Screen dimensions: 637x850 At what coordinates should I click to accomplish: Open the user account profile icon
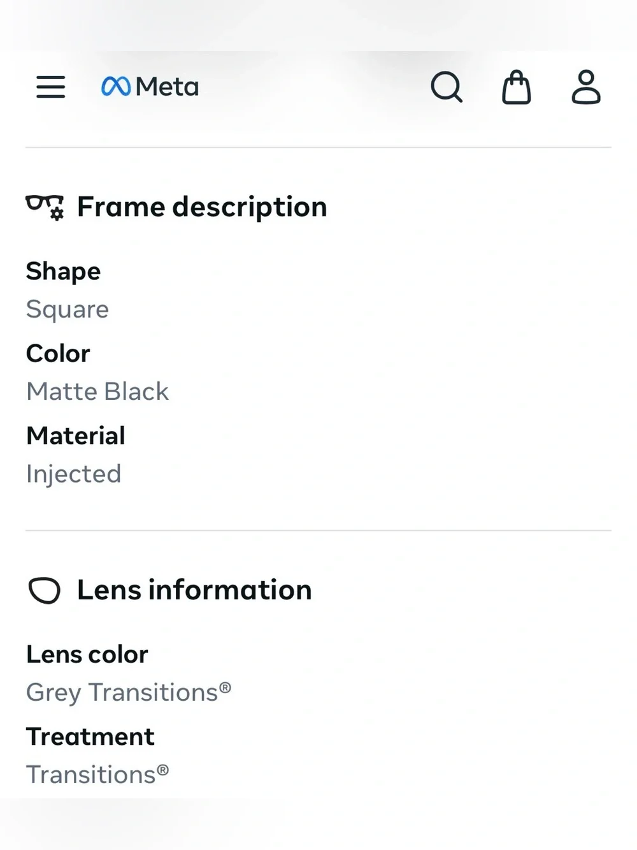[x=586, y=87]
